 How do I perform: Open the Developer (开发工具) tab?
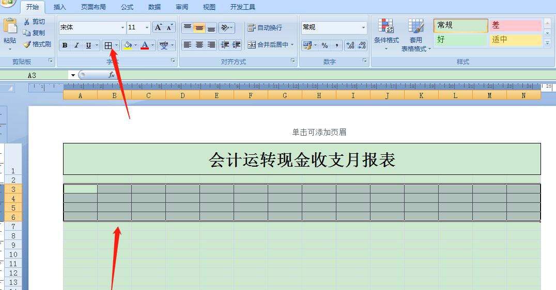242,7
